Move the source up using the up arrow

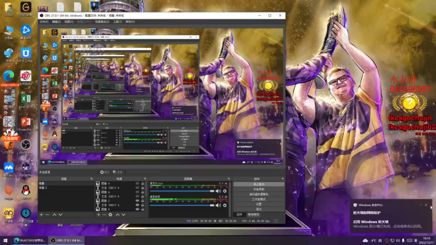tap(118, 215)
